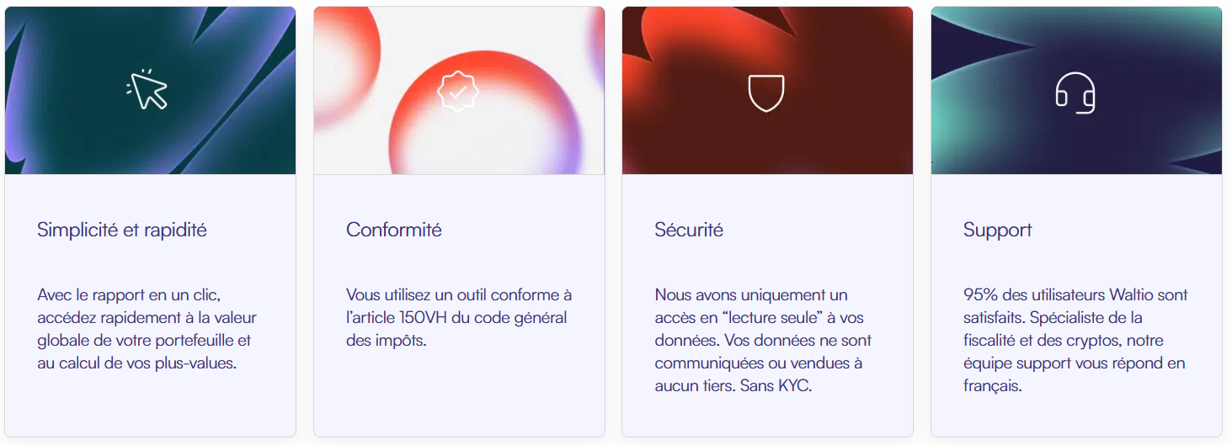Click the headset support icon

pos(1075,93)
